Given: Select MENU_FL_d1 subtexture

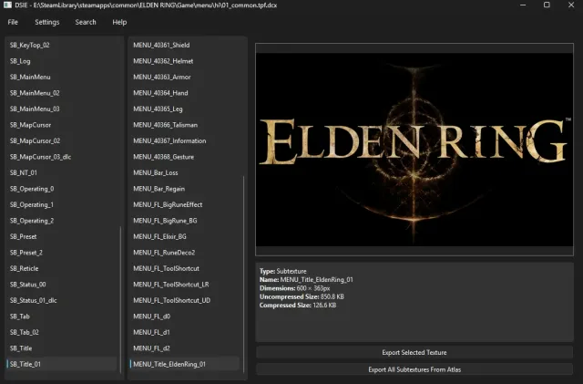Looking at the screenshot, I should (184, 332).
